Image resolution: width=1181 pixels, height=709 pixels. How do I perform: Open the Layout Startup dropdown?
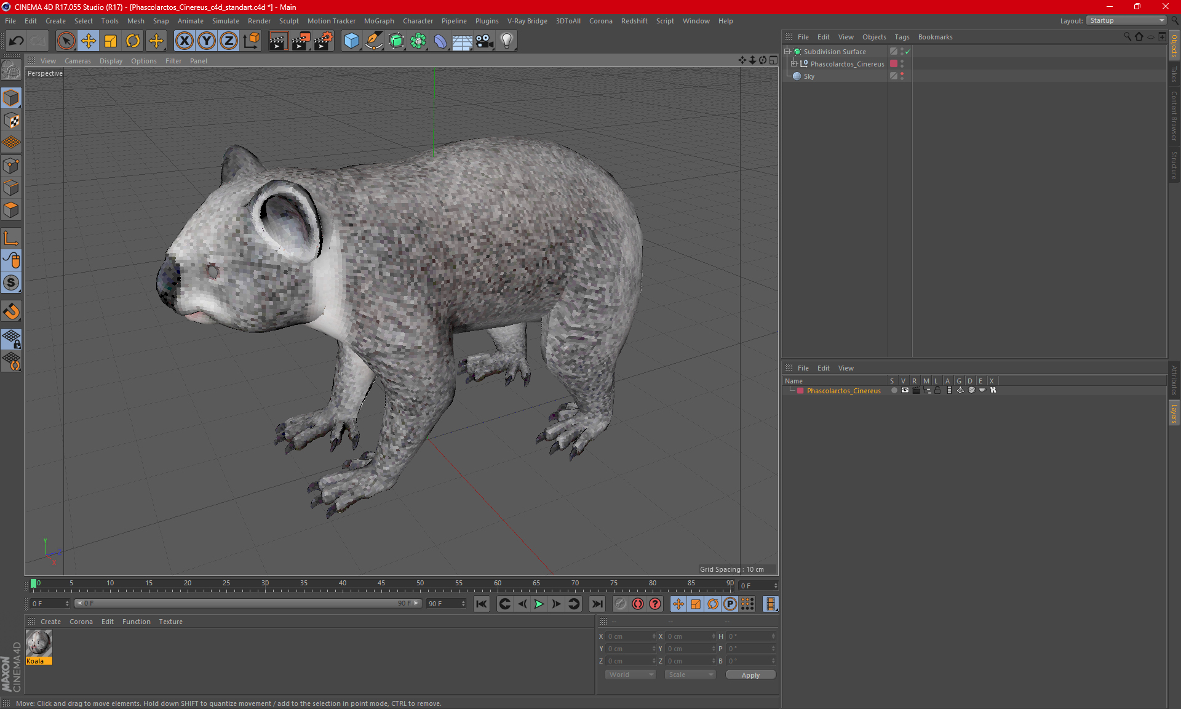pos(1127,20)
